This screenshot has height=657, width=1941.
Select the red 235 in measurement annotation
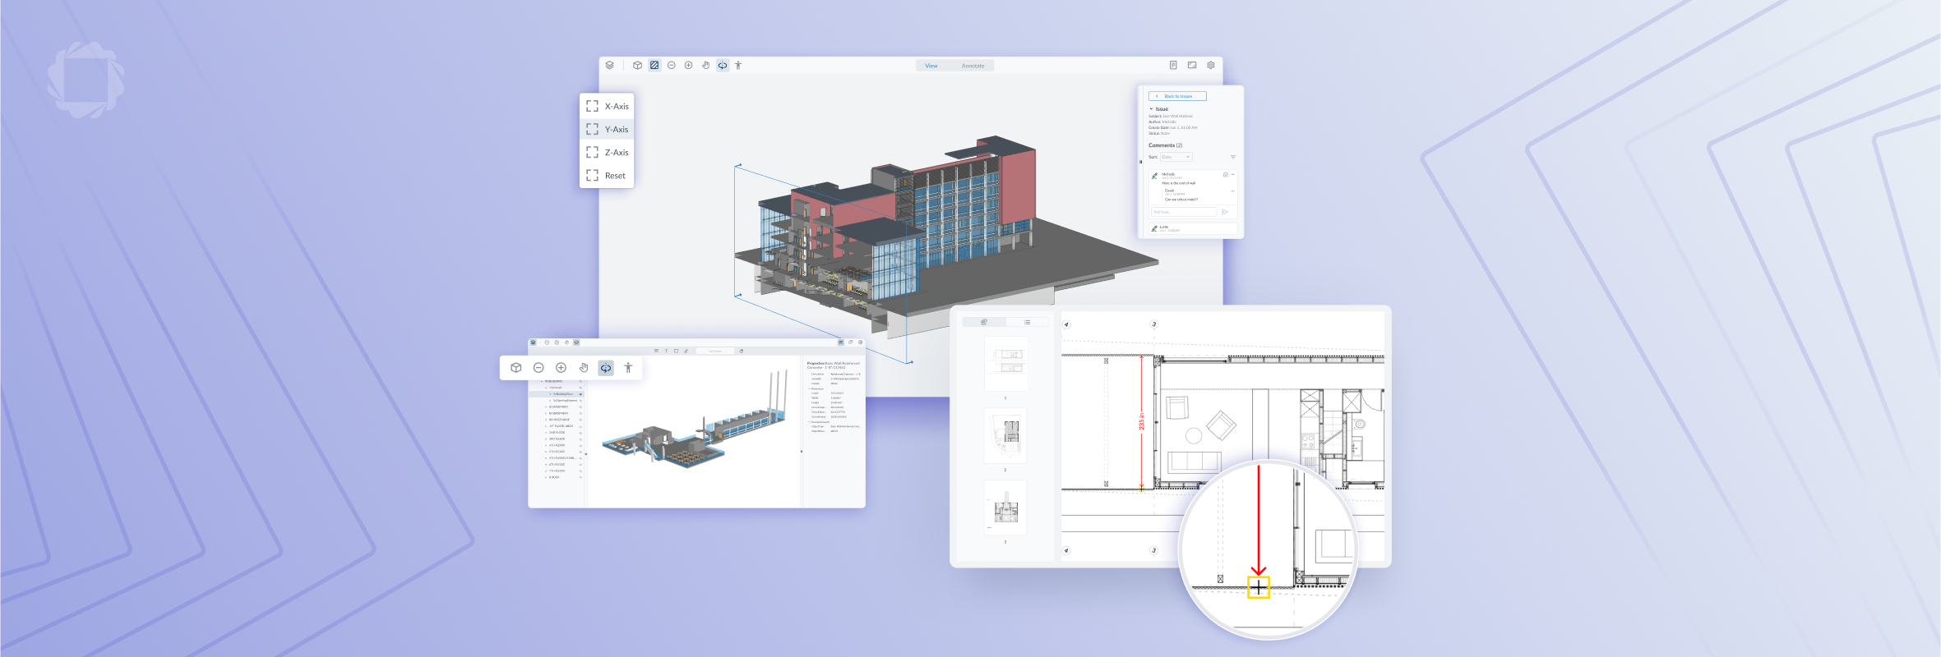coord(1141,422)
